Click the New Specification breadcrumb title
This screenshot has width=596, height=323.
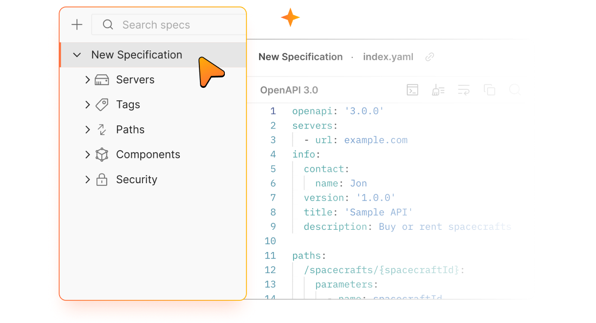pyautogui.click(x=300, y=57)
